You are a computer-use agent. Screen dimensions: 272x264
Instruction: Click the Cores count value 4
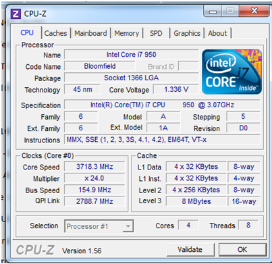188,225
